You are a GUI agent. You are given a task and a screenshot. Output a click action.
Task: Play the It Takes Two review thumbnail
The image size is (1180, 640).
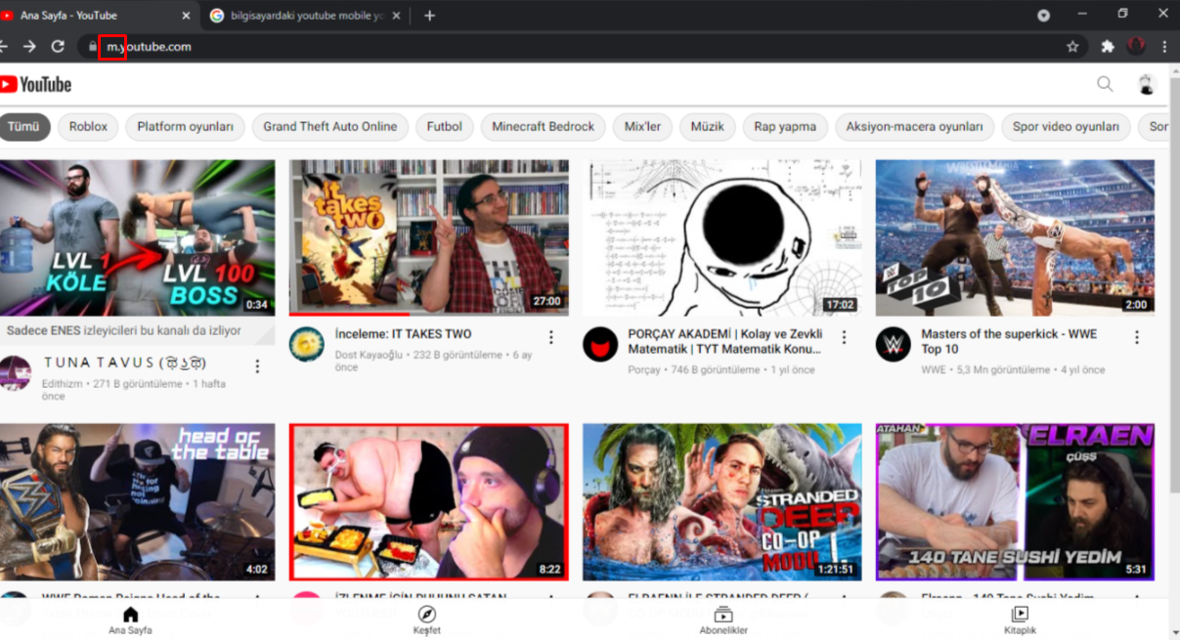[428, 237]
